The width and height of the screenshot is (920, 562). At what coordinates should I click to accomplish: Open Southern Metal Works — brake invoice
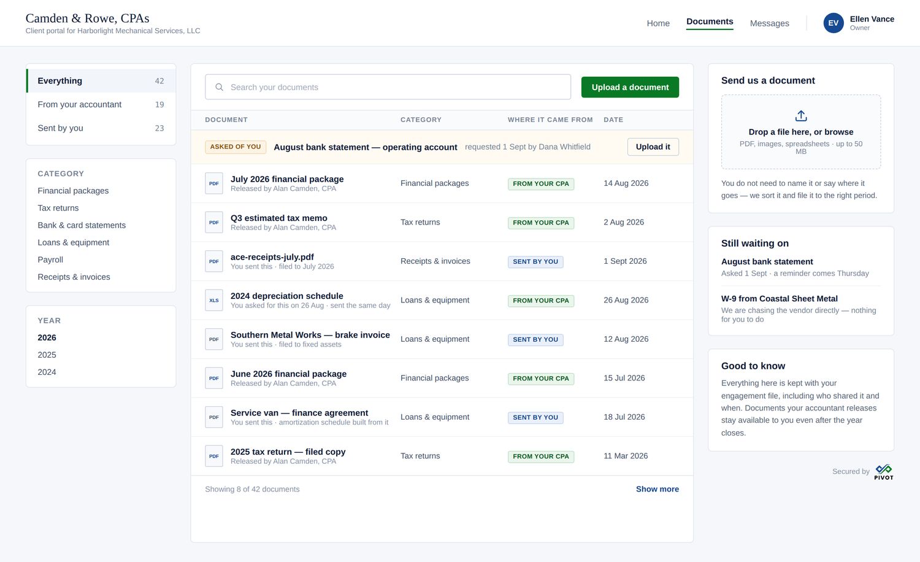(310, 335)
